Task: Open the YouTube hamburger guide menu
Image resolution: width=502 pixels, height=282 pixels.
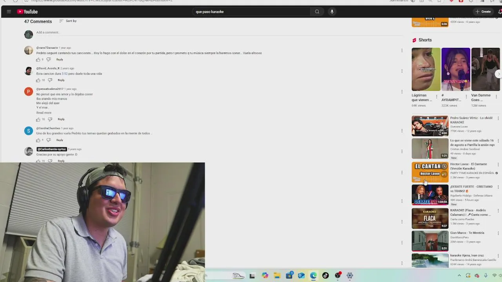Action: point(9,12)
